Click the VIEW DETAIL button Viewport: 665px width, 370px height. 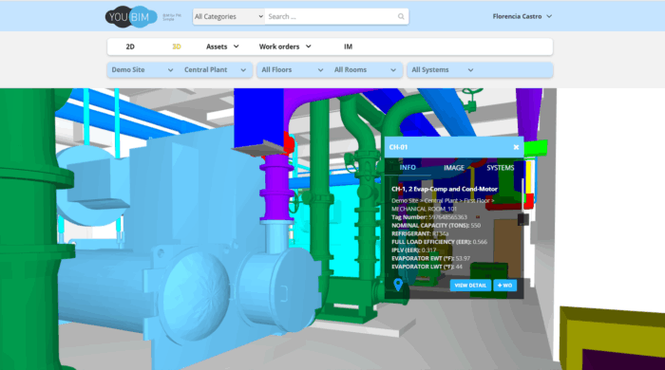click(470, 286)
